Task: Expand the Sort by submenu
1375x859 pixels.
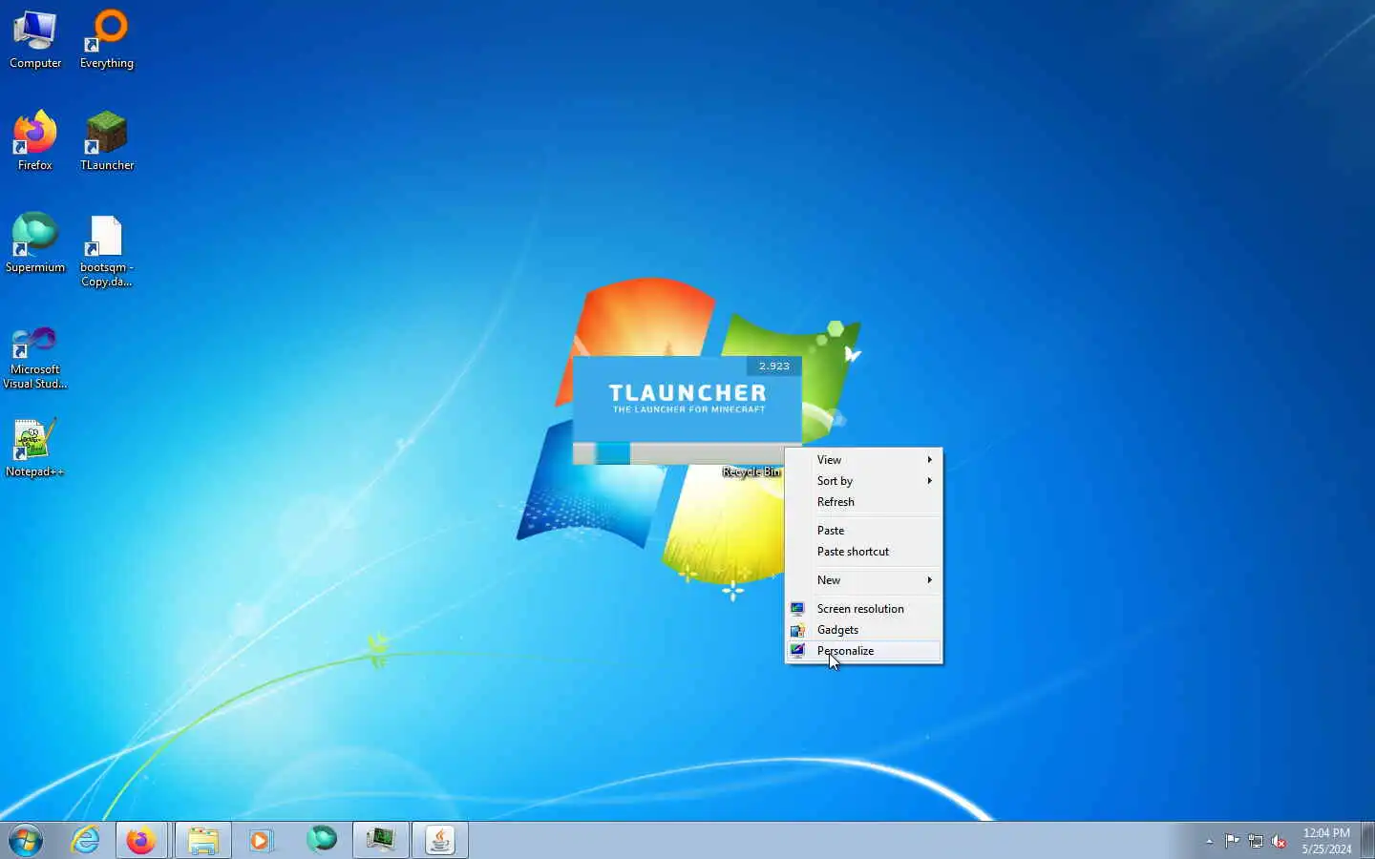Action: (863, 481)
